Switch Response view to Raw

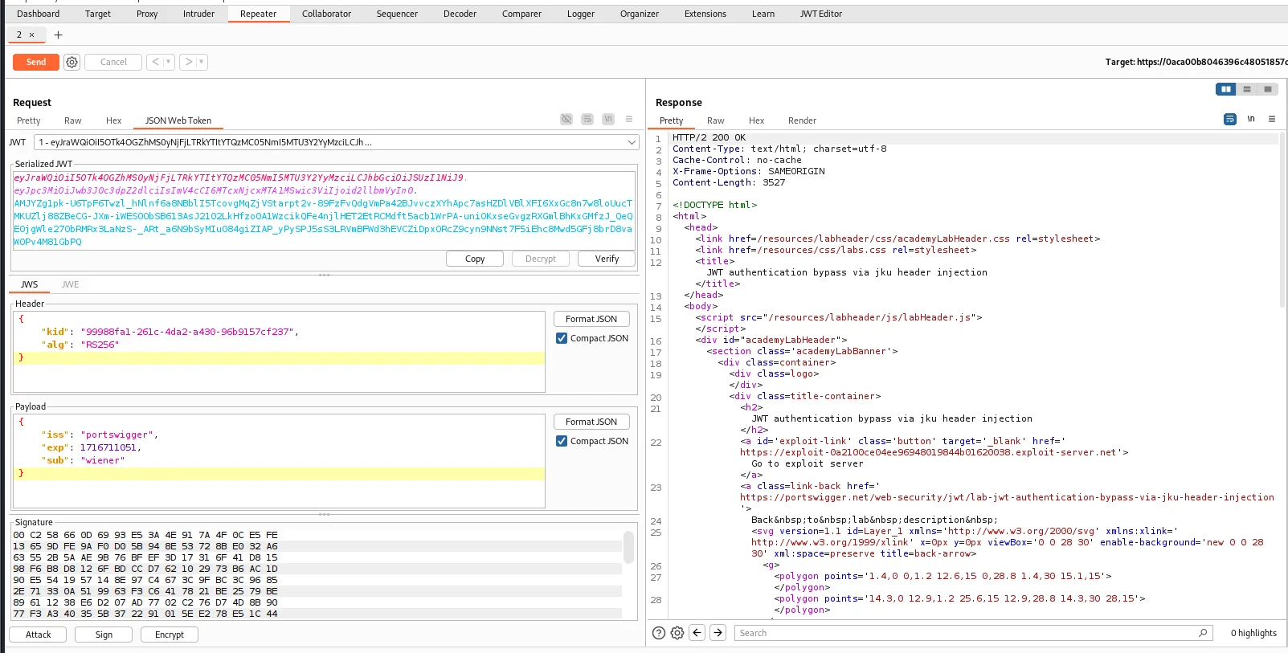pyautogui.click(x=716, y=120)
